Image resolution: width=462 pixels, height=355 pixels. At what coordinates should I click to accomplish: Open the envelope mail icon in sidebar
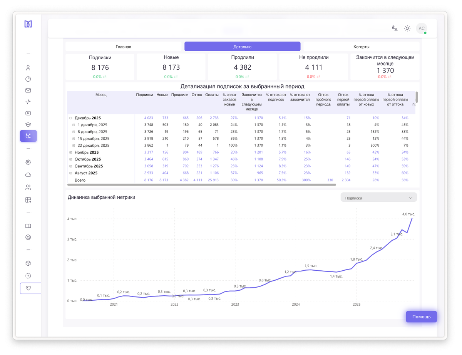28,90
